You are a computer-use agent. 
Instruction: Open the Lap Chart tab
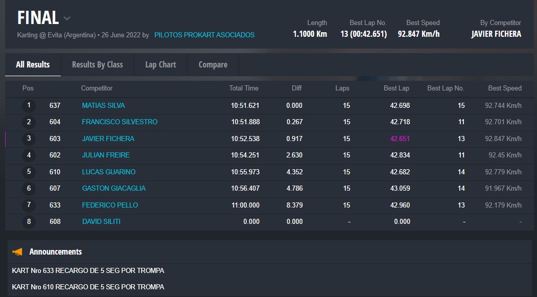point(160,64)
